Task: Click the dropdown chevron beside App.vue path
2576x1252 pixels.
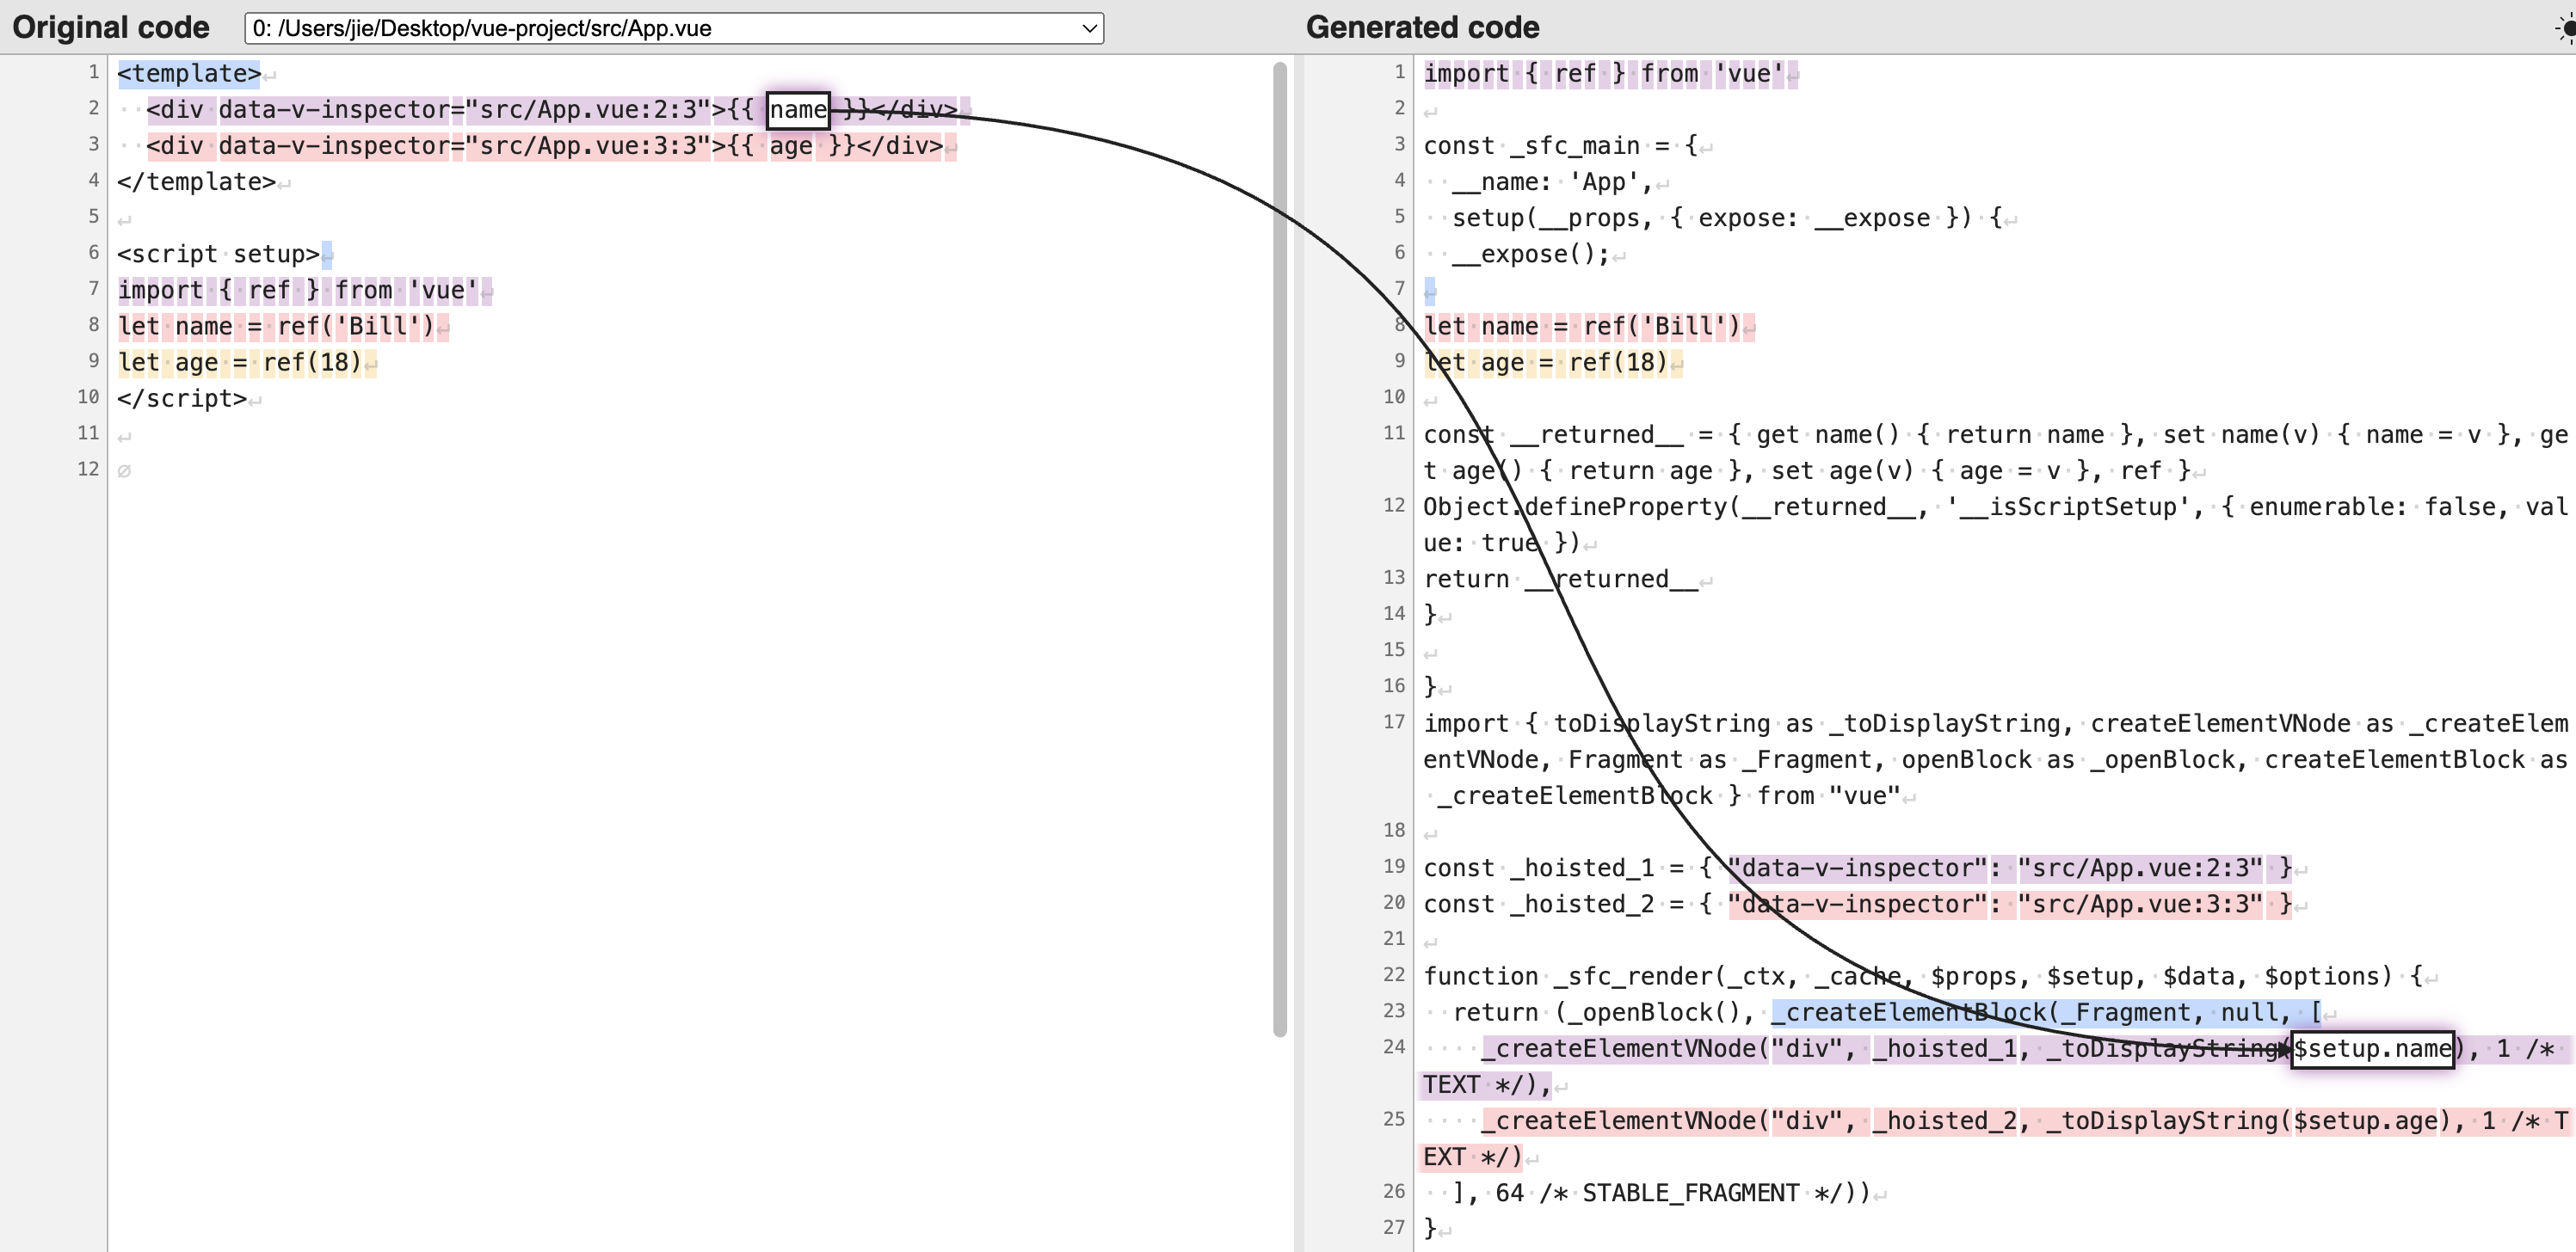Action: [x=1089, y=28]
